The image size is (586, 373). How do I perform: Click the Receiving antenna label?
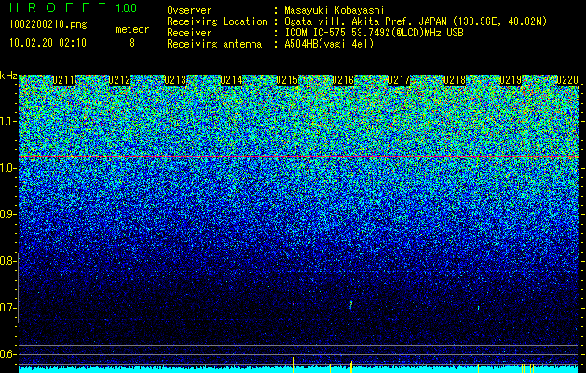pos(214,44)
